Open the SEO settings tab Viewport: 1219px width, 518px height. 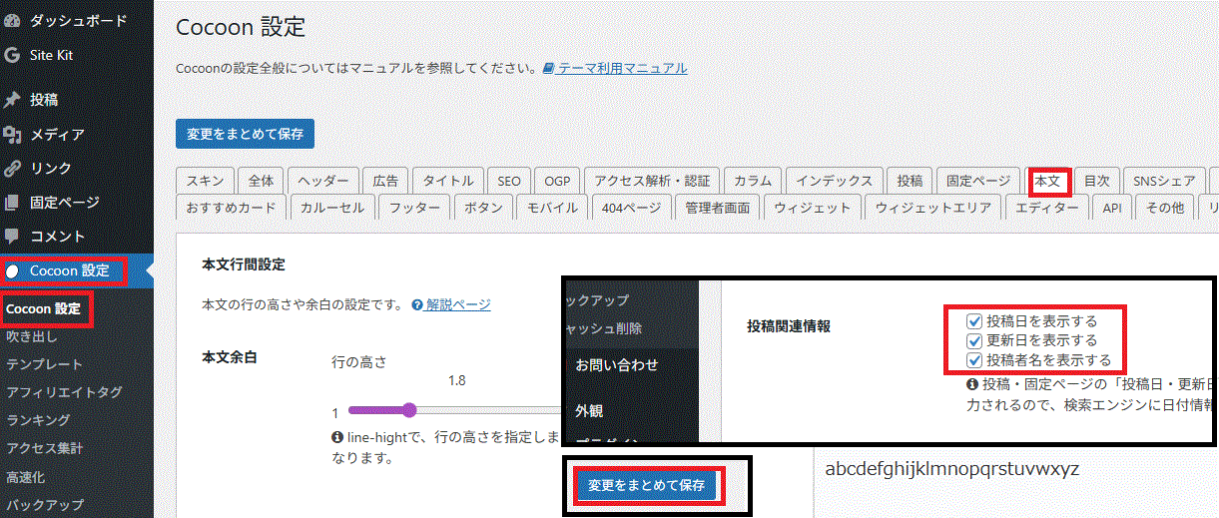509,182
